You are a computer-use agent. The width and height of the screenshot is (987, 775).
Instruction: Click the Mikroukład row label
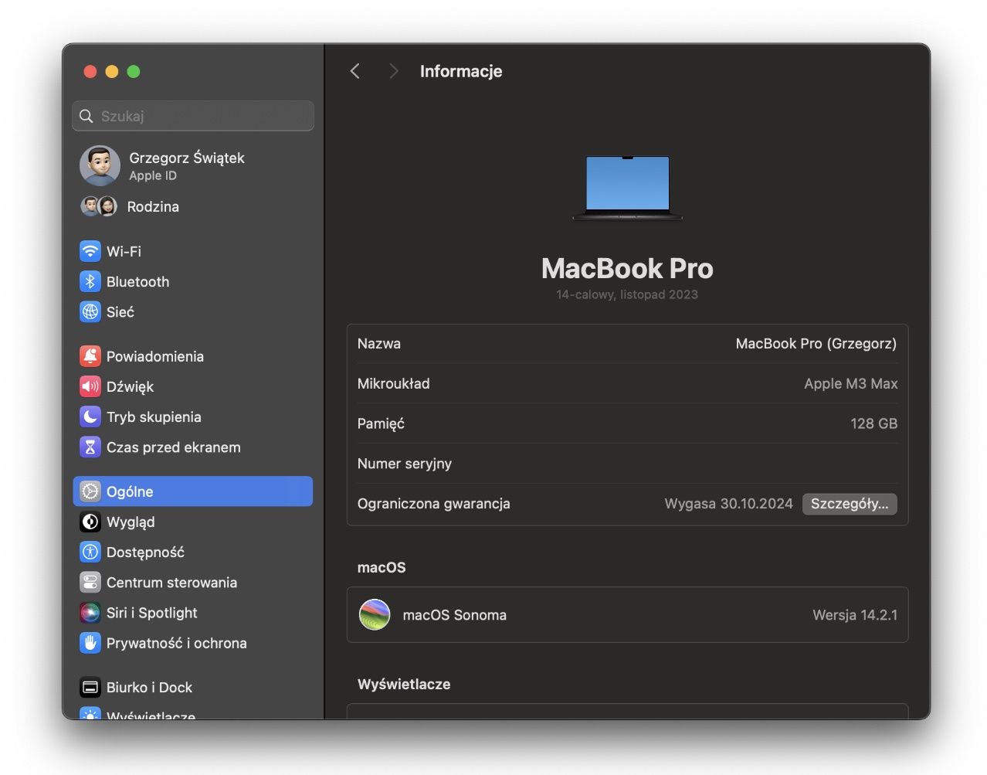(394, 384)
